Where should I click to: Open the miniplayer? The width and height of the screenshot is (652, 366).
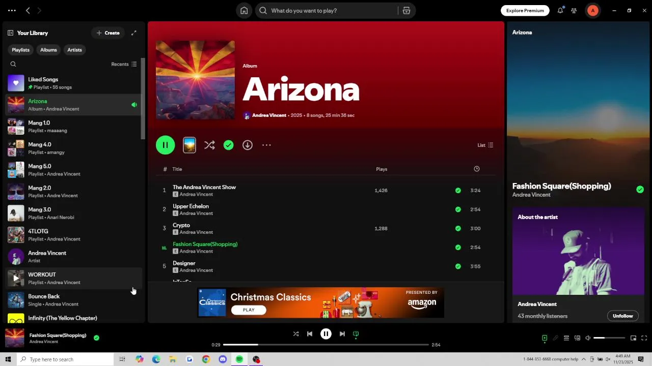tap(633, 338)
